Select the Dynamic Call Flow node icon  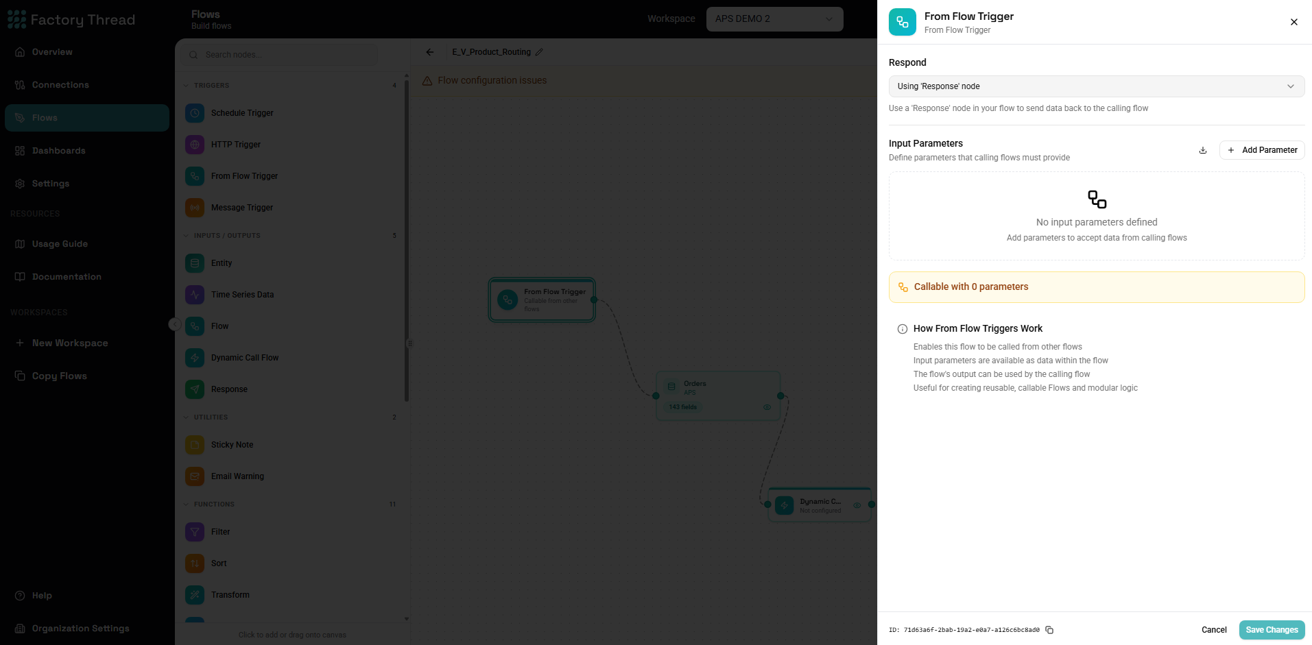click(x=195, y=358)
